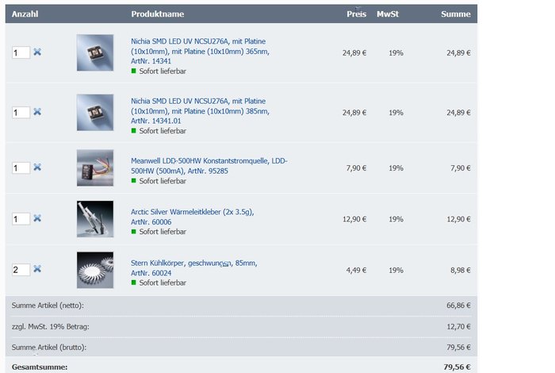The width and height of the screenshot is (555, 373).
Task: Remove the 385nm Nichia LED from cart
Action: 37,112
